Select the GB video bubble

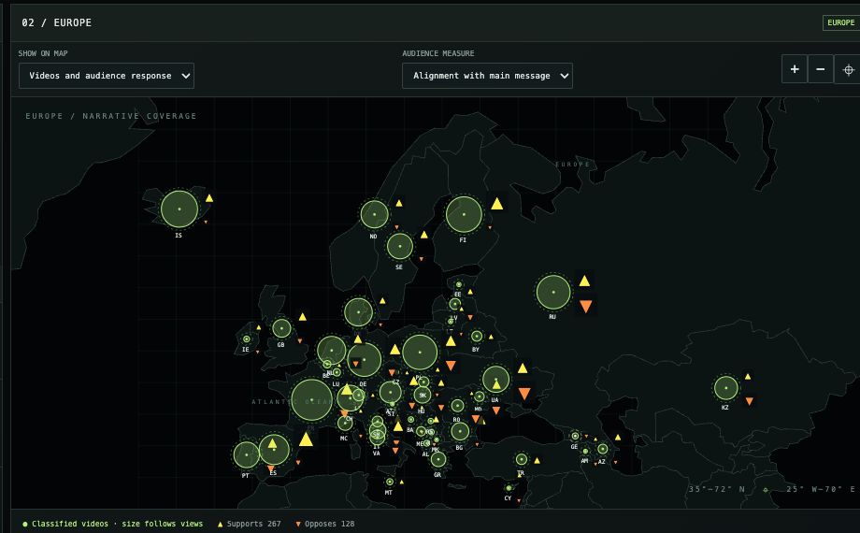pos(282,328)
